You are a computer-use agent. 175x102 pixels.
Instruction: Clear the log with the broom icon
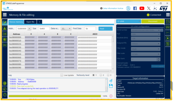point(111,81)
